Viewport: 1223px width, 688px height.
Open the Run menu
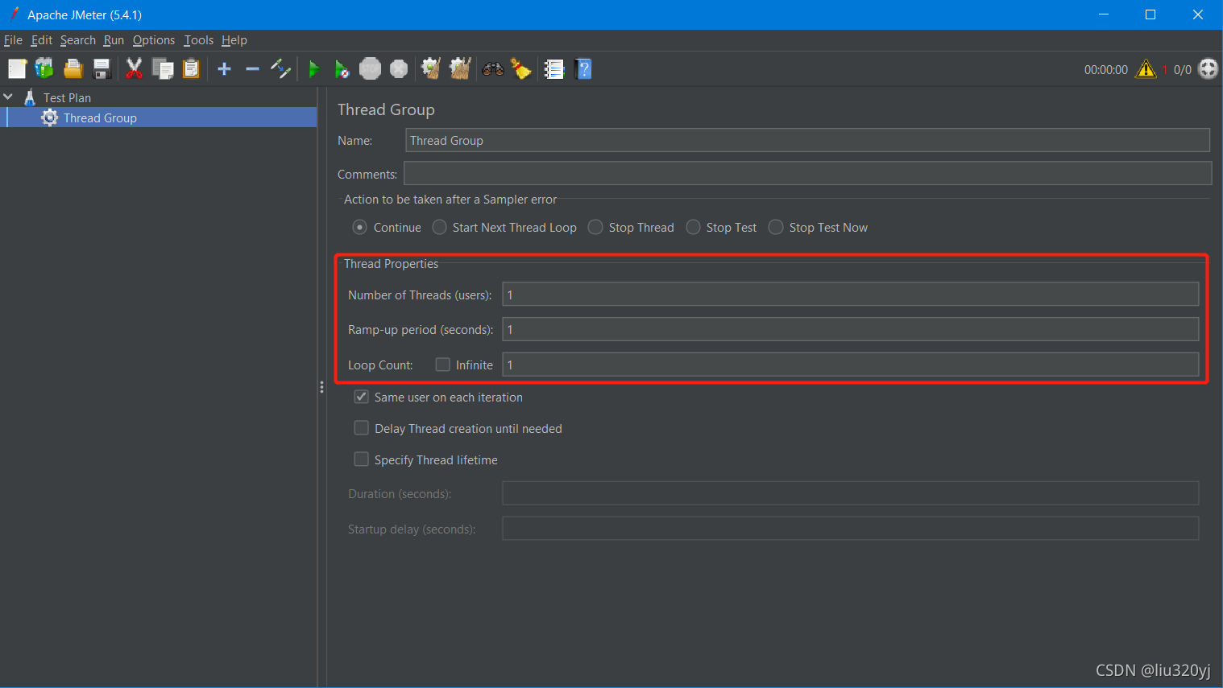point(114,40)
